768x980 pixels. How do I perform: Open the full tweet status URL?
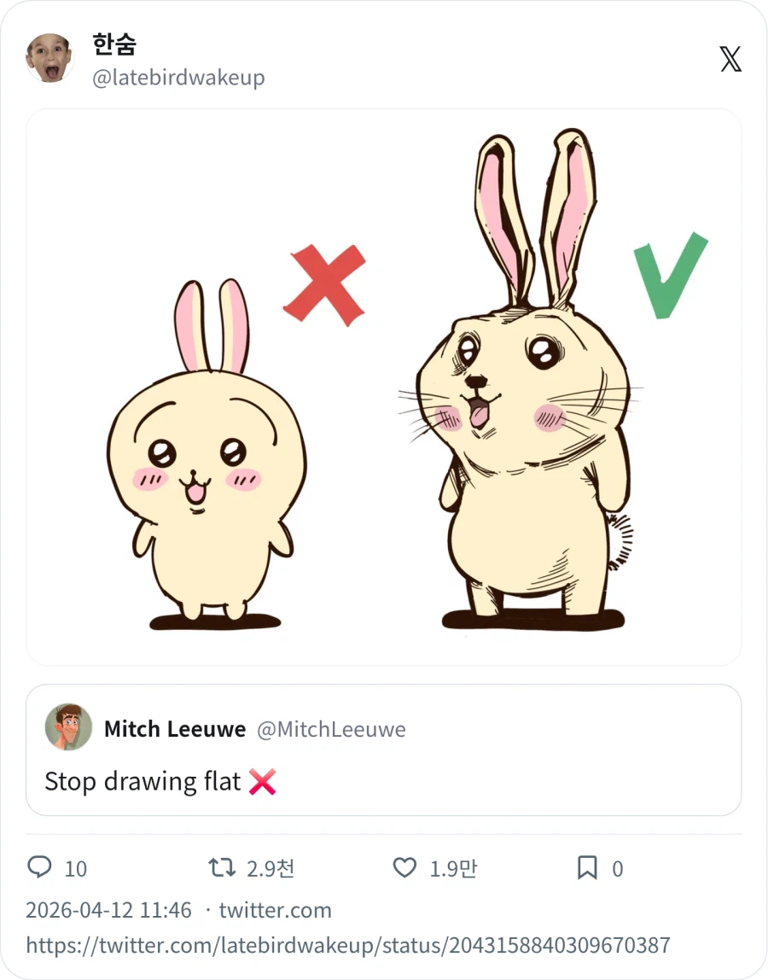click(x=348, y=945)
